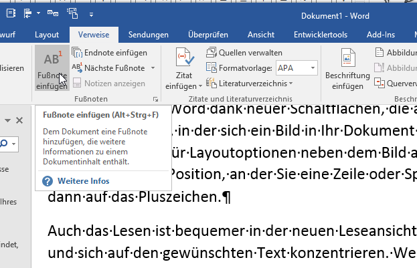Screen dimensions: 417x268
Task: Click first quick access toolbar list icon
Action: click(11, 13)
